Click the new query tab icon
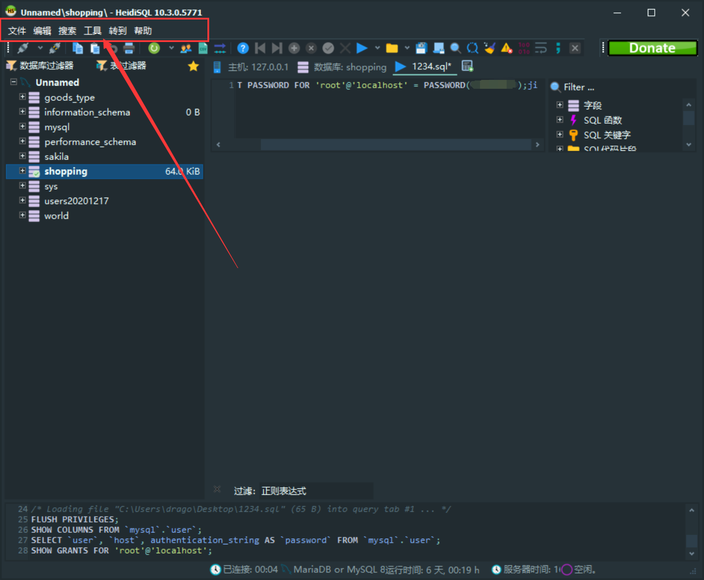 (x=468, y=66)
